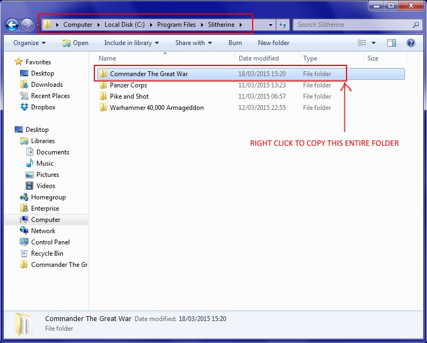Open the address bar history dropdown
This screenshot has width=427, height=343.
270,25
